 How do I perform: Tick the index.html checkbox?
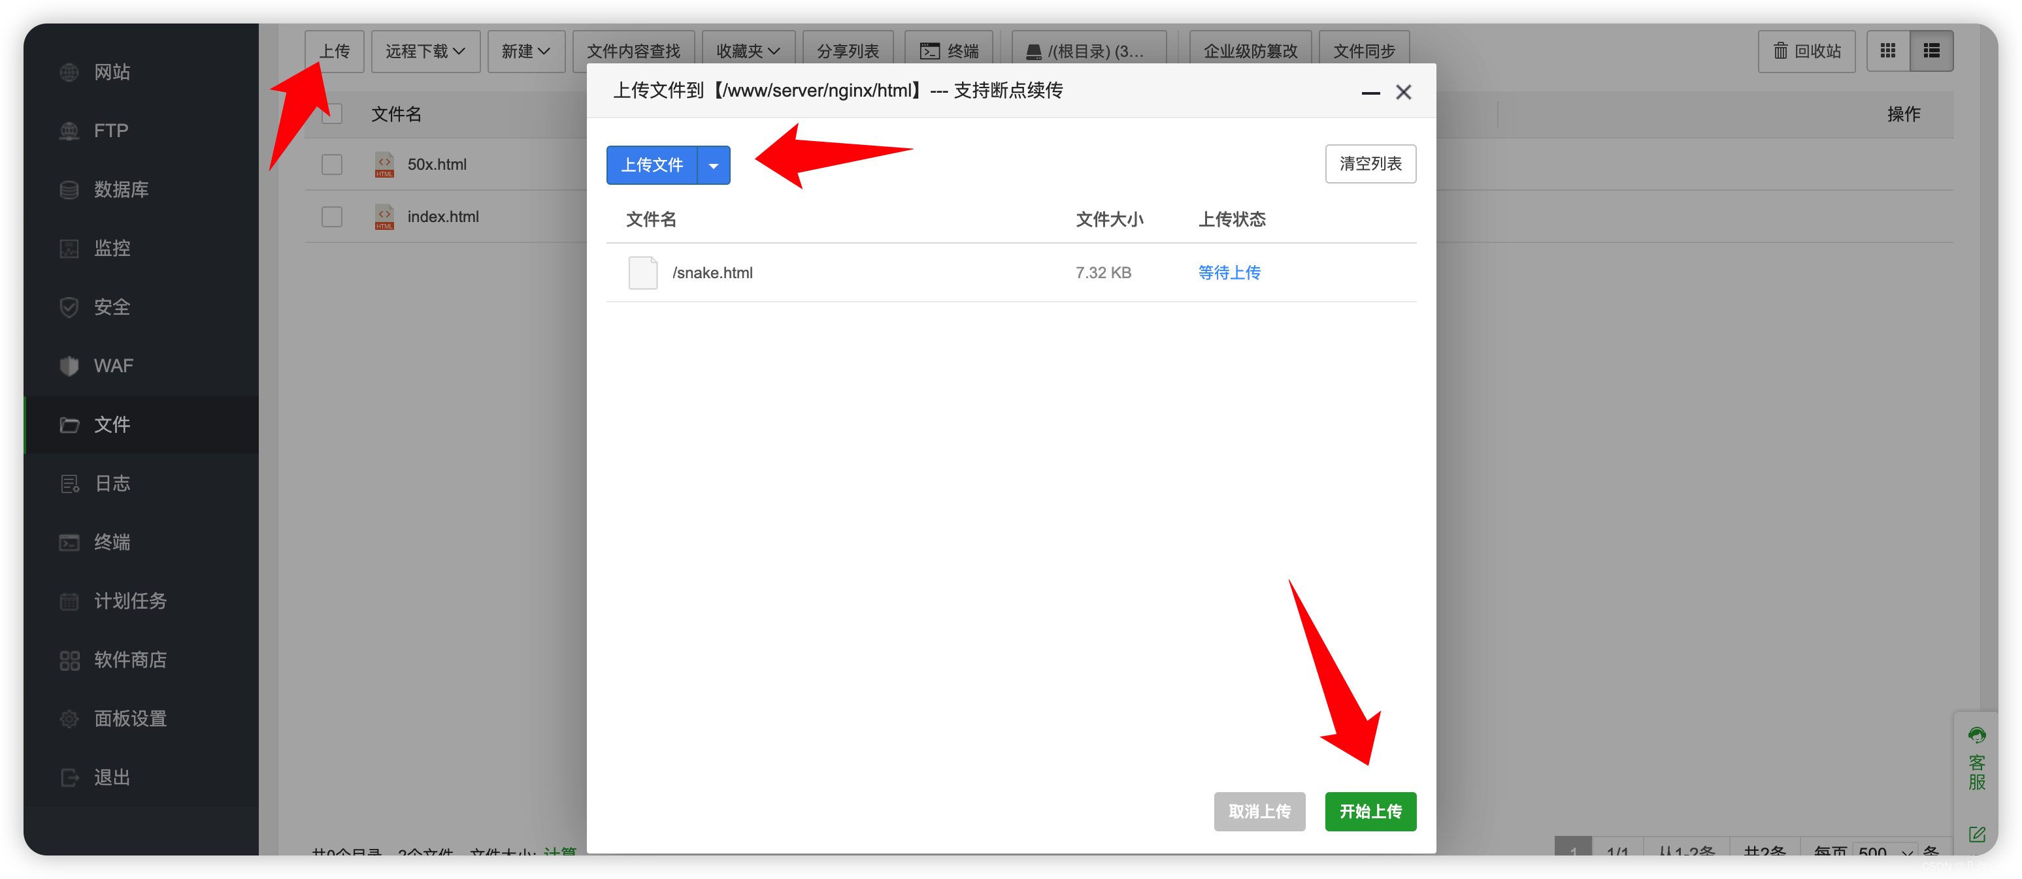coord(332,217)
